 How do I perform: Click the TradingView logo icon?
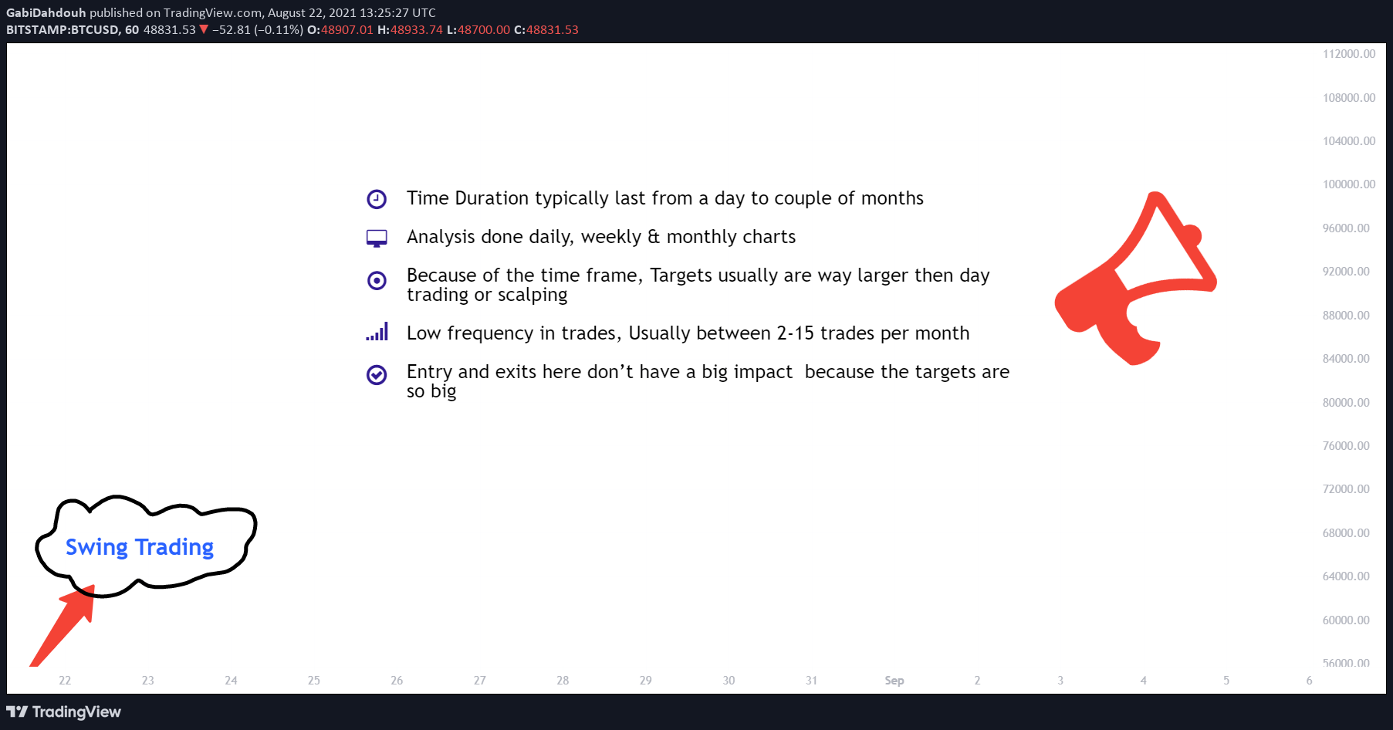coord(17,711)
